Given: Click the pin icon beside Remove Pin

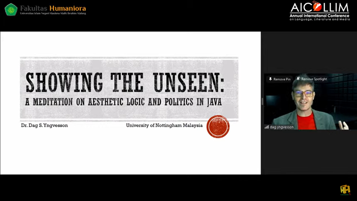Looking at the screenshot, I should (x=270, y=79).
